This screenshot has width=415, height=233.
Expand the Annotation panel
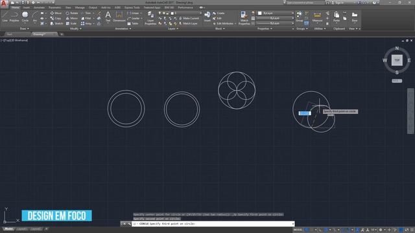coord(123,28)
